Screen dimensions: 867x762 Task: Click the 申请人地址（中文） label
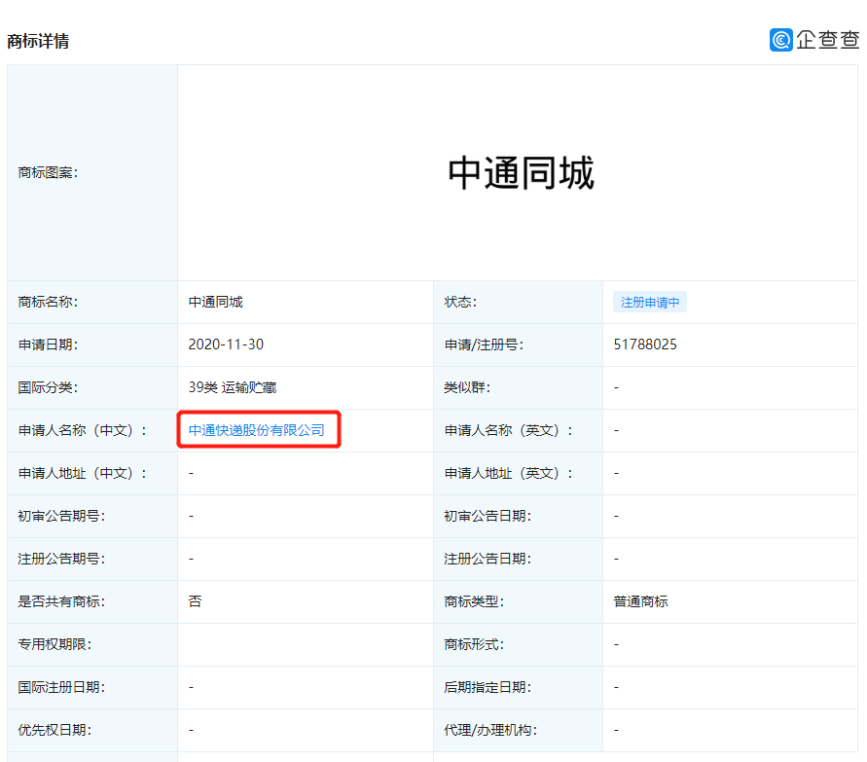click(83, 473)
